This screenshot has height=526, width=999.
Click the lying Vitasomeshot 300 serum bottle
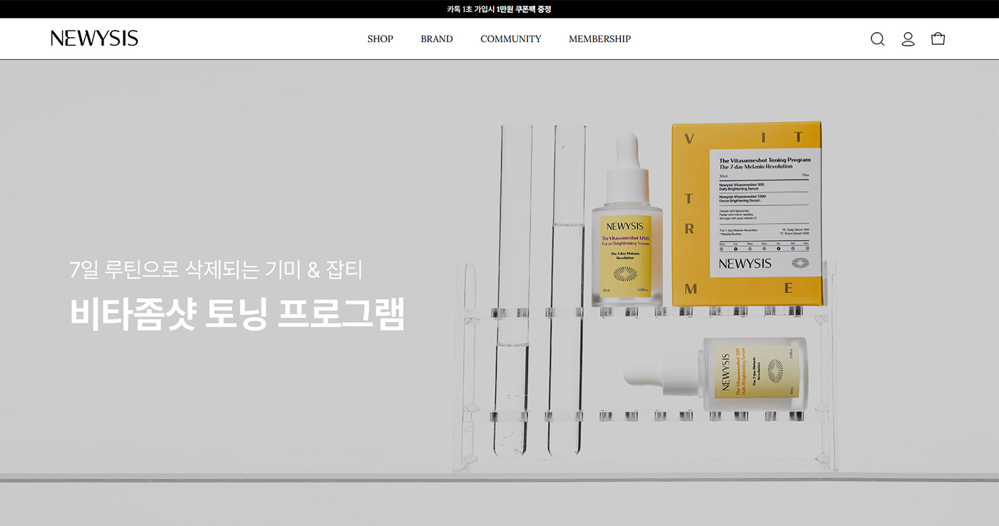(716, 373)
